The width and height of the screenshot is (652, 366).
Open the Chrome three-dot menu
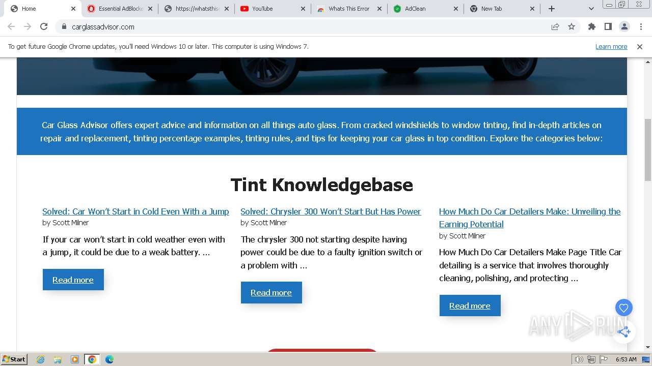pyautogui.click(x=640, y=26)
